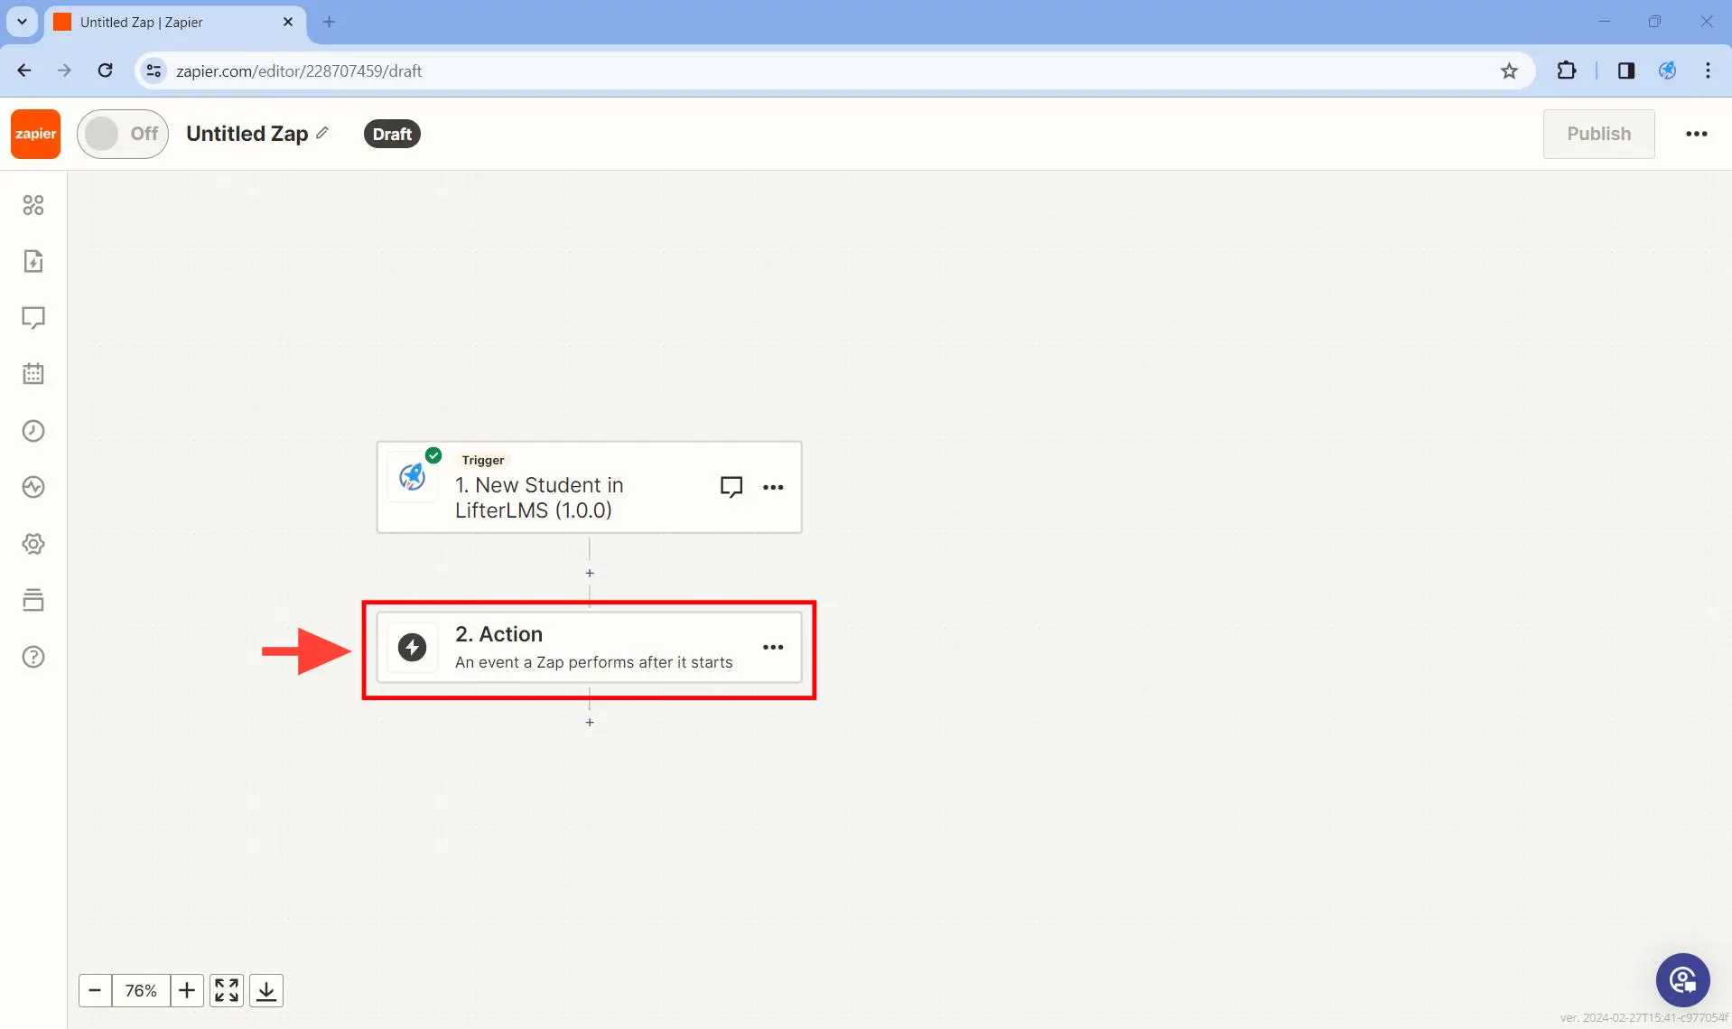The width and height of the screenshot is (1732, 1029).
Task: Export the Zap with the download icon
Action: [x=266, y=990]
